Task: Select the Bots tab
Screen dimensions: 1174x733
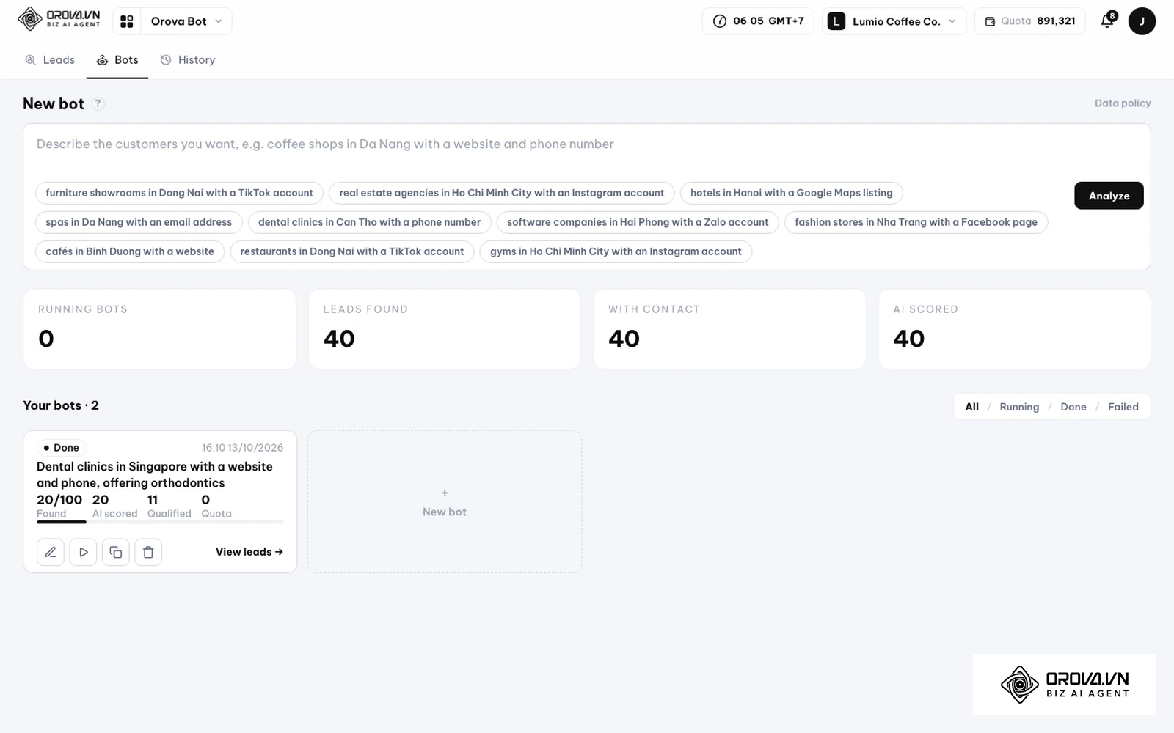Action: (117, 60)
